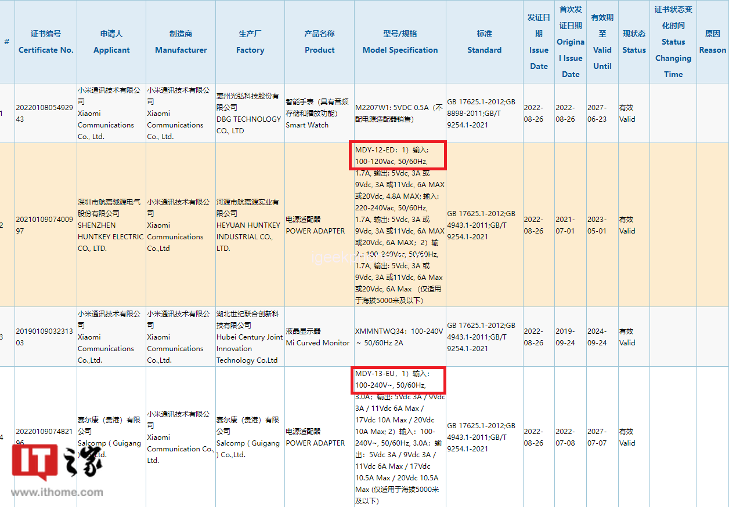This screenshot has height=507, width=729.
Task: Click the Model Specification column header
Action: click(x=400, y=42)
